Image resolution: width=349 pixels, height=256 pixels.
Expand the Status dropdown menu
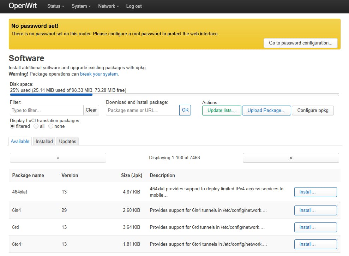[x=56, y=6]
